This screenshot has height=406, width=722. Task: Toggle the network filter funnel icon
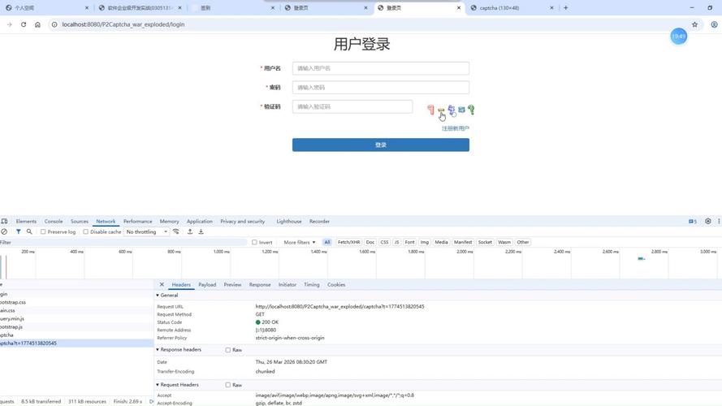coord(19,231)
